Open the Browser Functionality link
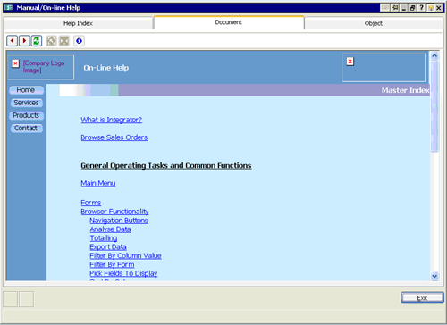This screenshot has width=447, height=325. 114,212
